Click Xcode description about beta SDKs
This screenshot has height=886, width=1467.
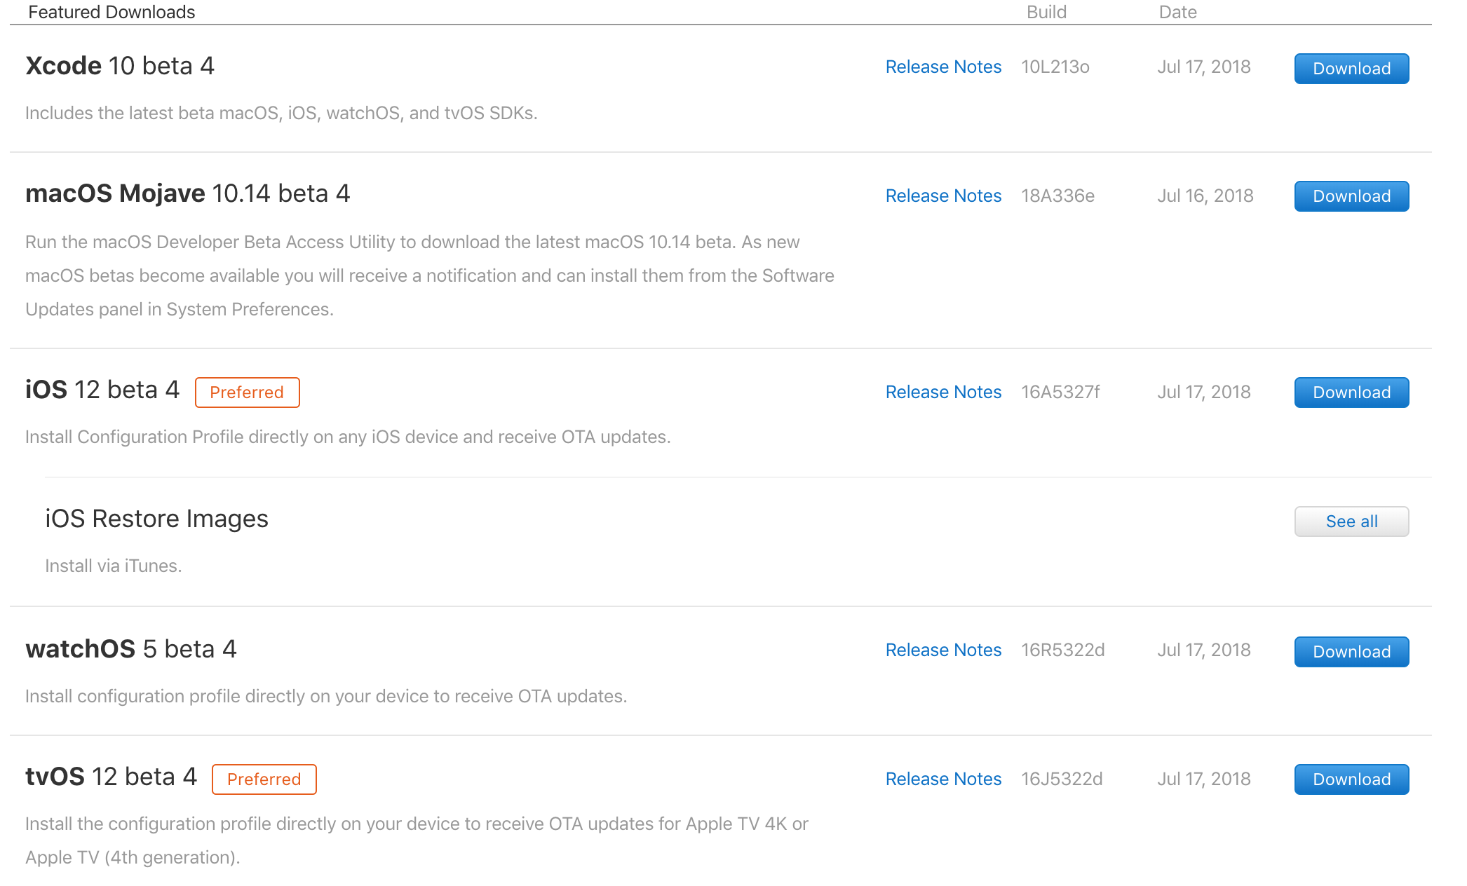tap(281, 113)
